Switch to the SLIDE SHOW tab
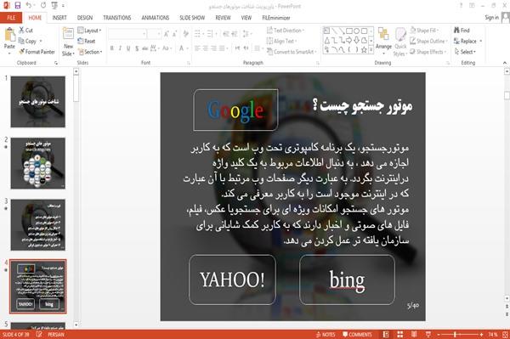Image resolution: width=510 pixels, height=339 pixels. [192, 18]
